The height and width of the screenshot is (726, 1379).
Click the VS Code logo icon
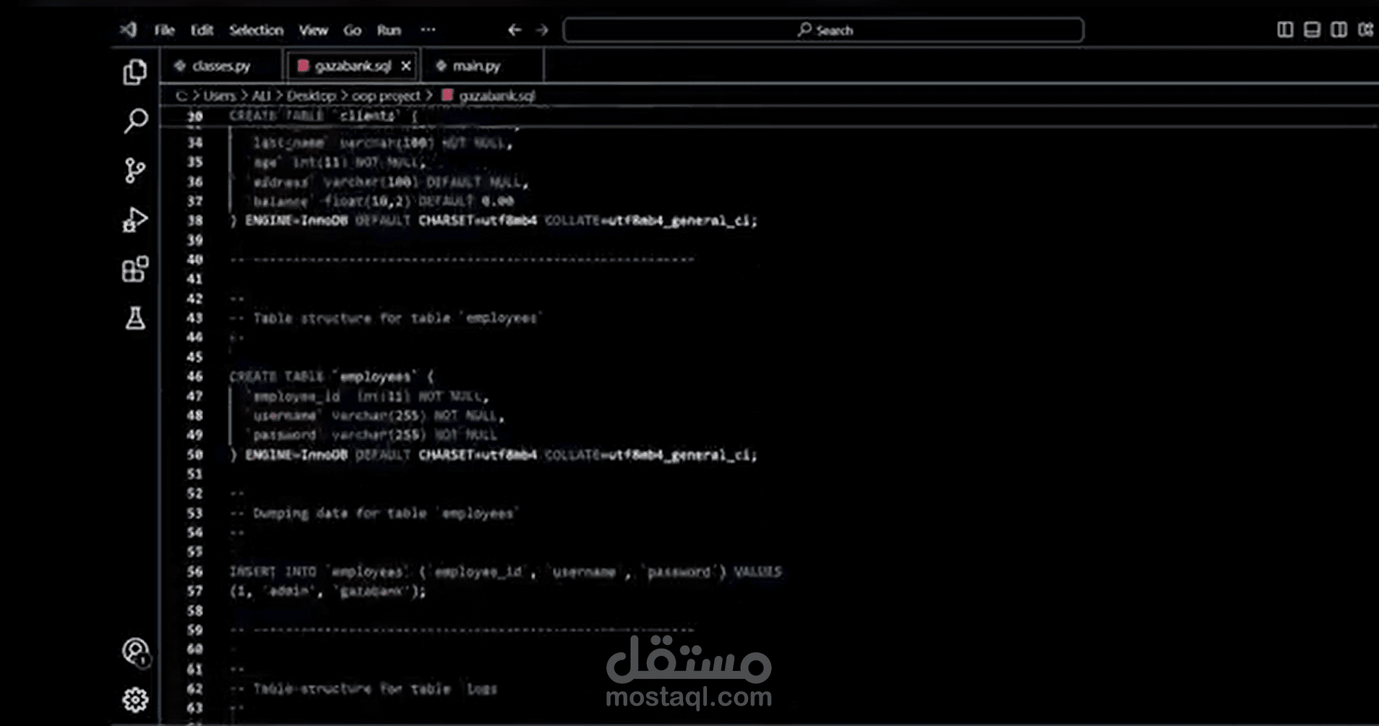pyautogui.click(x=129, y=30)
